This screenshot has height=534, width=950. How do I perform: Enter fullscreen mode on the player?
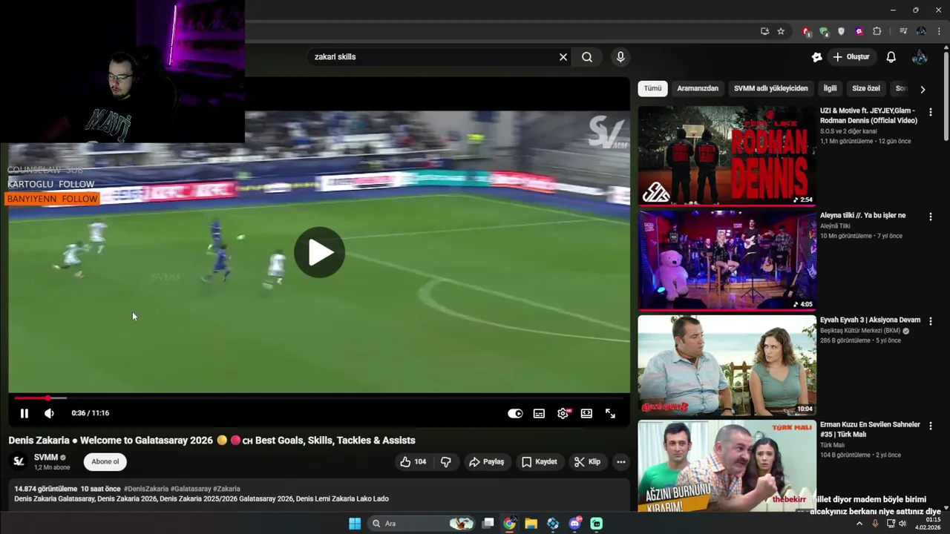[x=610, y=413]
